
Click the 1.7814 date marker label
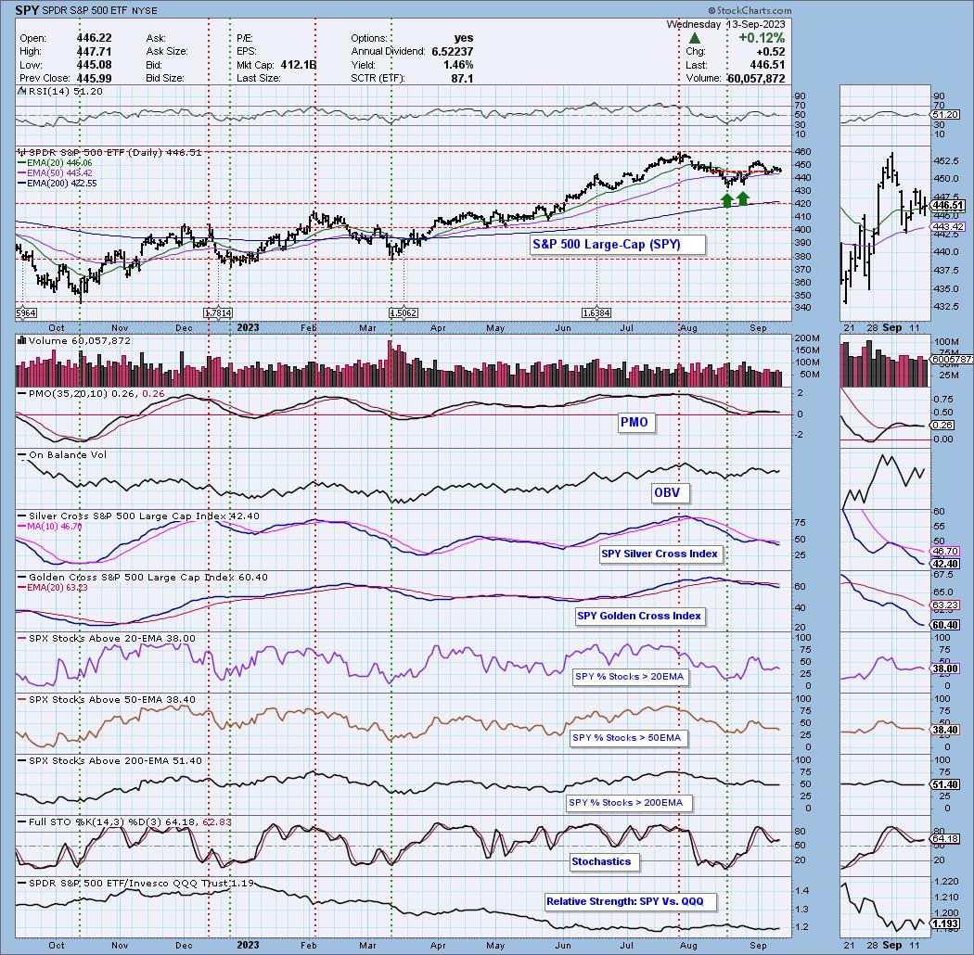coord(218,313)
